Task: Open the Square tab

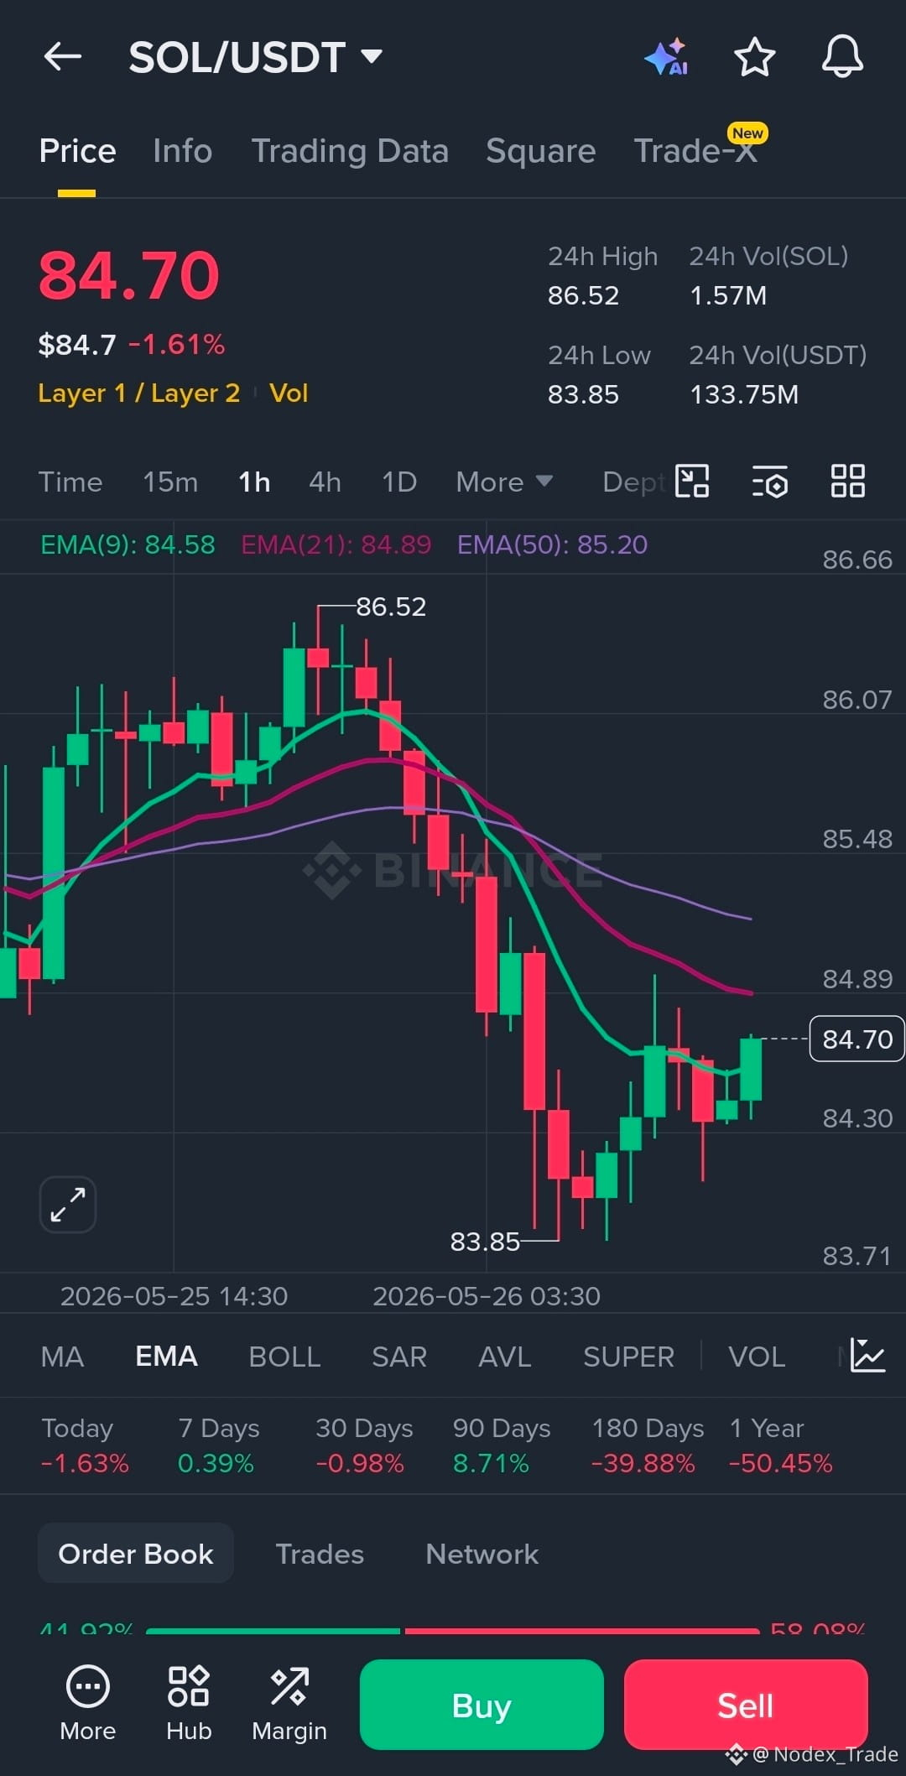Action: [541, 151]
